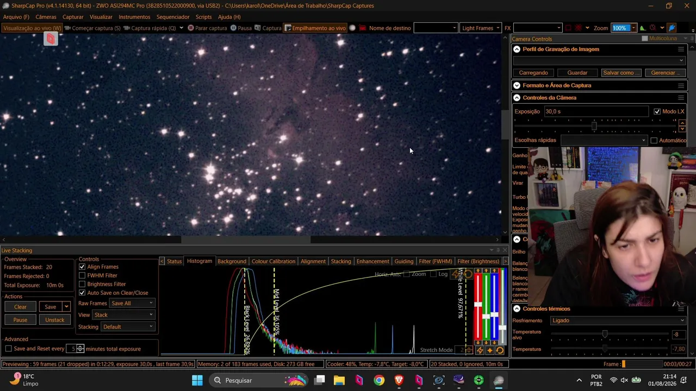Click the red channel up arrow
The image size is (696, 391).
[478, 270]
